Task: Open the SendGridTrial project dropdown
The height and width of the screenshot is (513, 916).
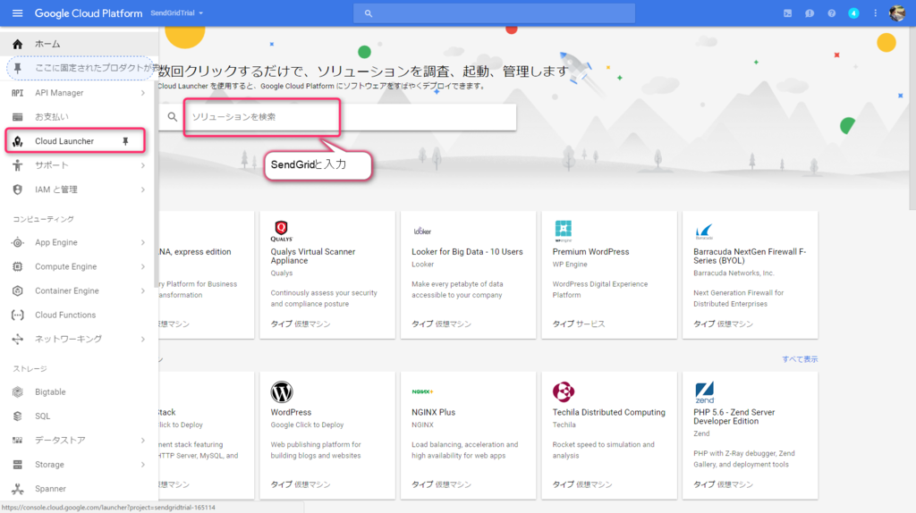Action: click(x=176, y=13)
